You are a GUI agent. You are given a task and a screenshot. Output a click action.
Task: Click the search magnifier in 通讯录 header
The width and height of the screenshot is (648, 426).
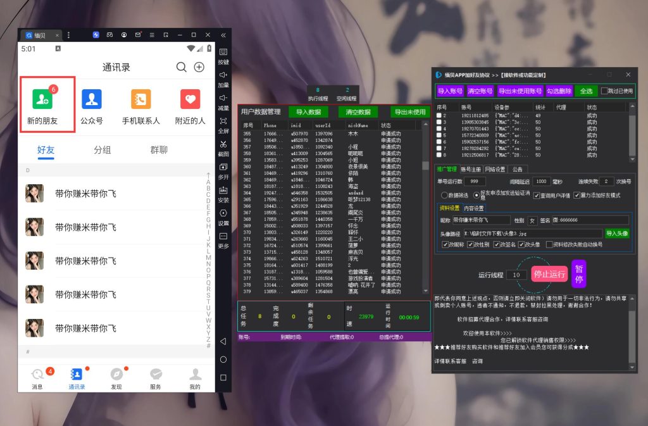coord(182,67)
